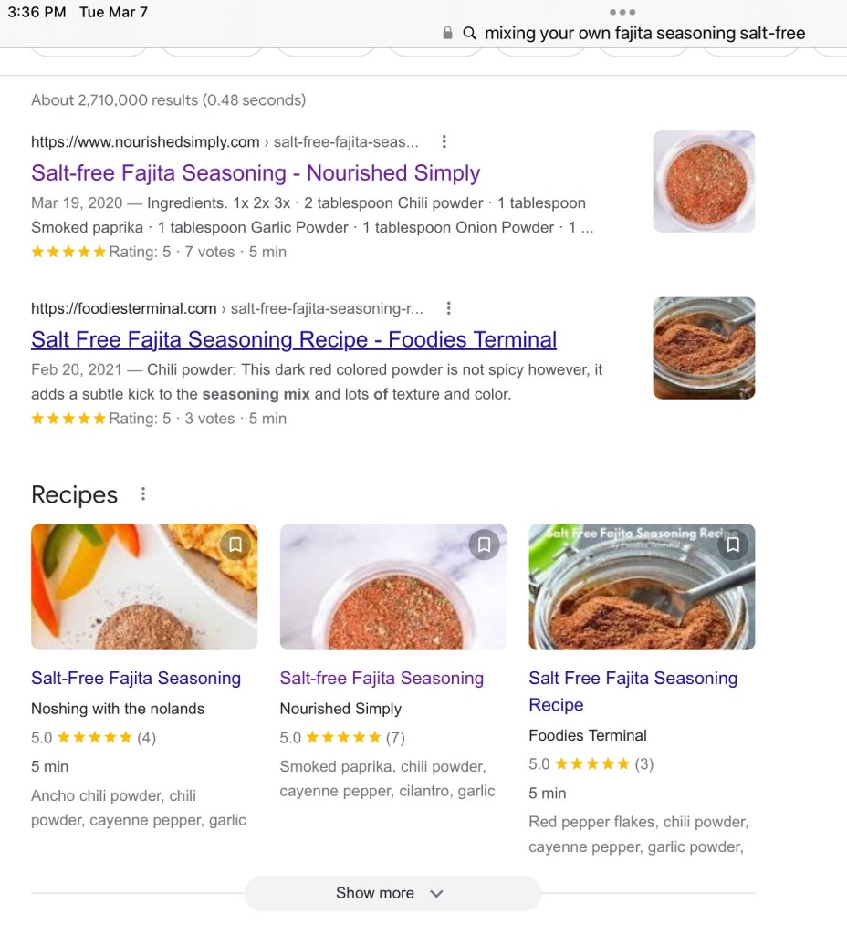
Task: Open options menu for Nourished Simply result
Action: 444,141
